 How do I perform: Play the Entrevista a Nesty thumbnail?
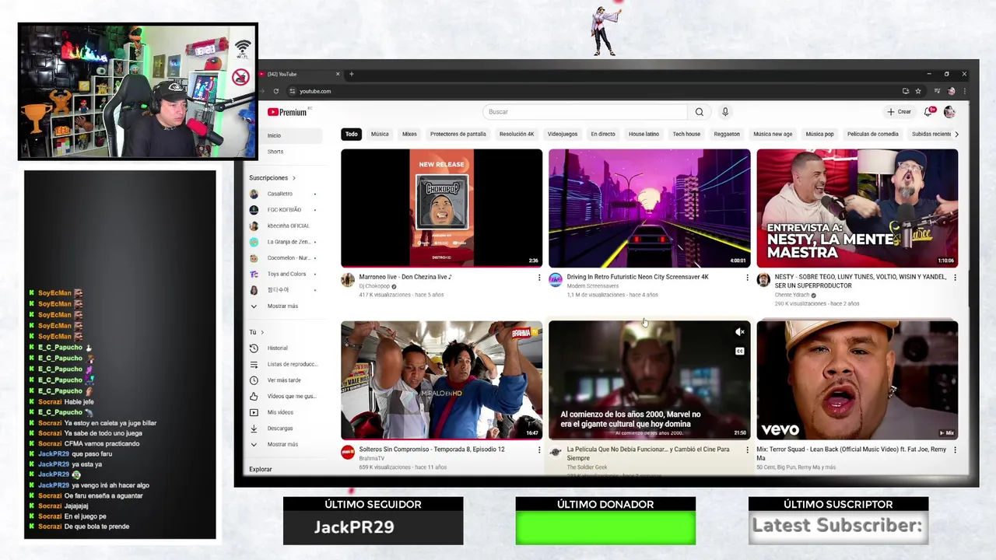click(857, 208)
